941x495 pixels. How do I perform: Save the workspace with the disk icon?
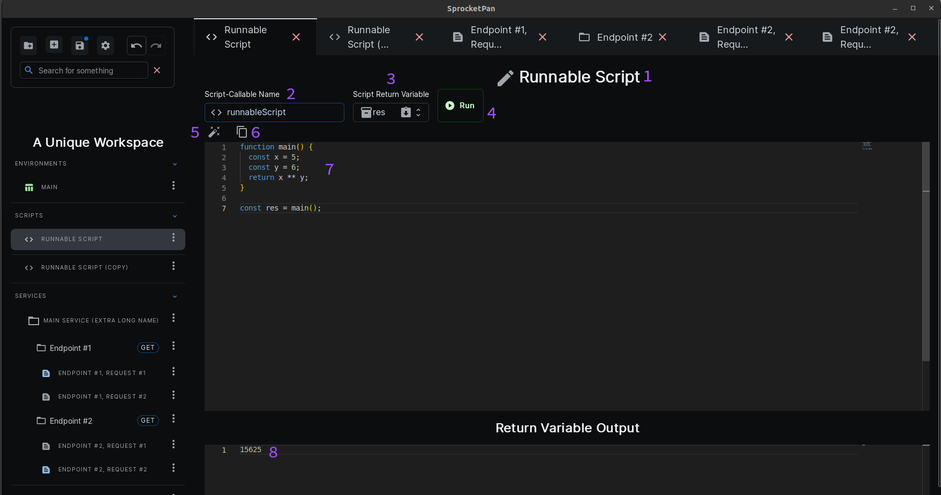point(80,46)
